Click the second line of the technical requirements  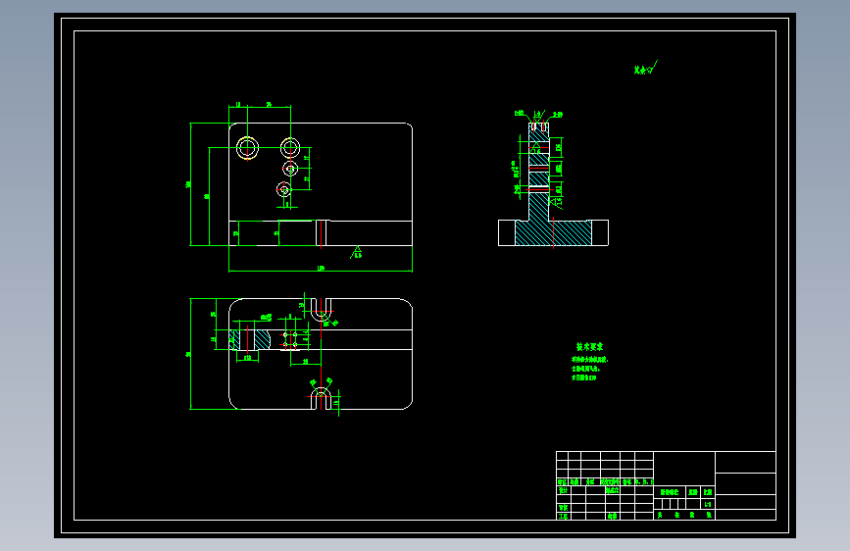[x=585, y=369]
